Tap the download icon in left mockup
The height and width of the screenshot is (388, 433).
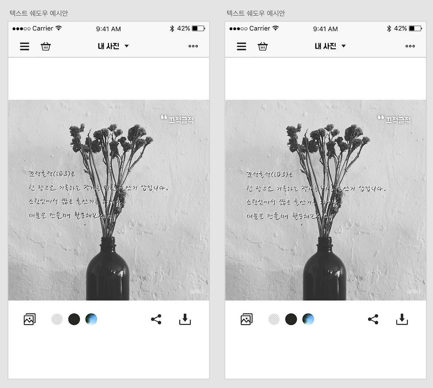185,319
